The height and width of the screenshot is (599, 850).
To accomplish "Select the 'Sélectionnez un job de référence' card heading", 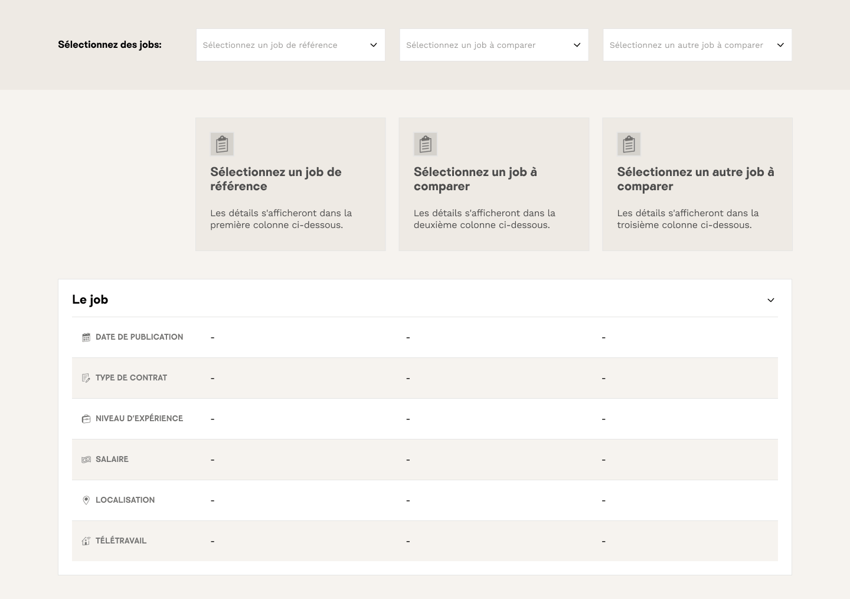I will click(276, 179).
